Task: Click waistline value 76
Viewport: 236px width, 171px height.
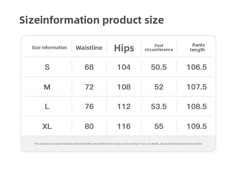Action: click(x=89, y=106)
